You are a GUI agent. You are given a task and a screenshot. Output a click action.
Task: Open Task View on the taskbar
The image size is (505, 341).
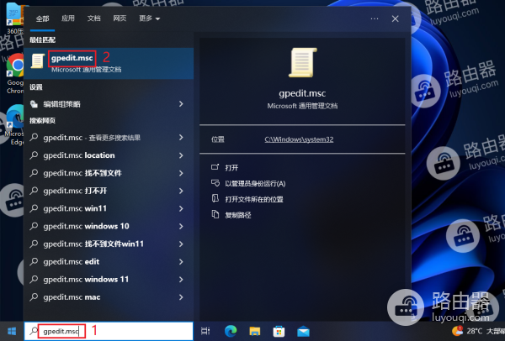coord(205,331)
